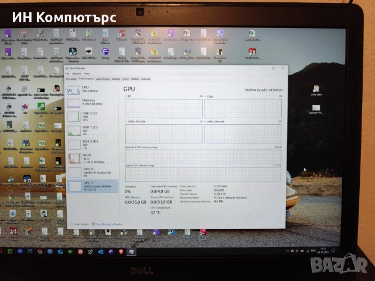Click the 3D engine utilization graph

coord(163,108)
